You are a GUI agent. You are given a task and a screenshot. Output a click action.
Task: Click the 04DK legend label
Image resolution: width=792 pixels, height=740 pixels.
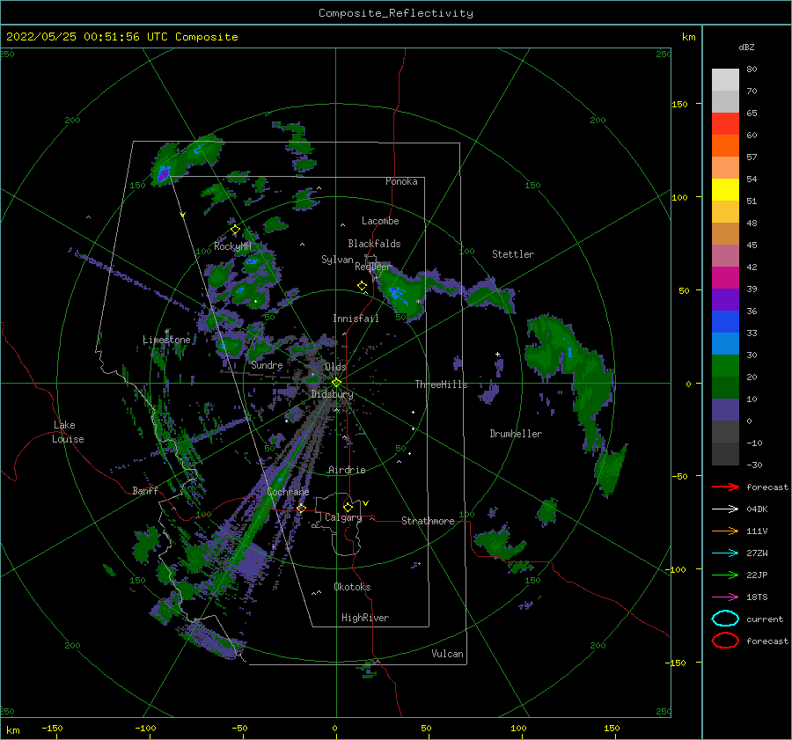(x=757, y=509)
